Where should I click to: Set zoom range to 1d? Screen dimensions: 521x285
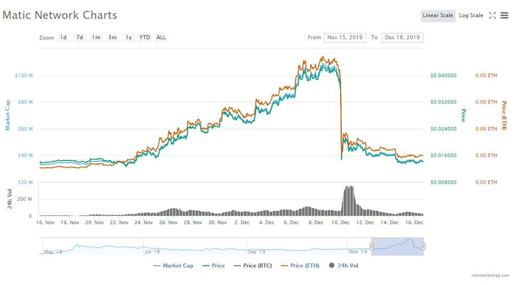[63, 37]
